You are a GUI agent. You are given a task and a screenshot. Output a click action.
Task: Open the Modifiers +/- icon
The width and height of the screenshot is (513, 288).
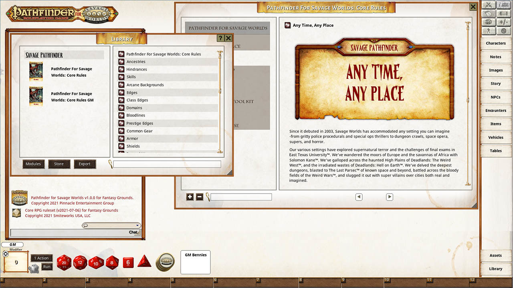503,22
